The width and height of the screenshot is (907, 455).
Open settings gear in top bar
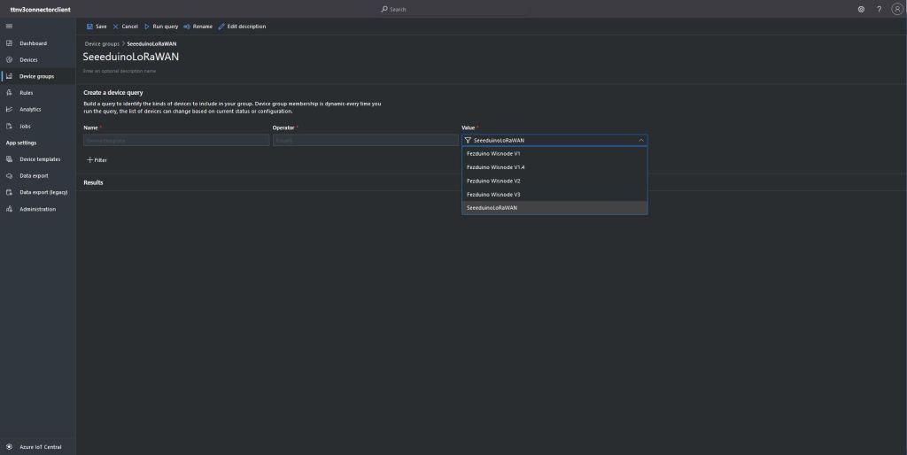click(x=861, y=9)
